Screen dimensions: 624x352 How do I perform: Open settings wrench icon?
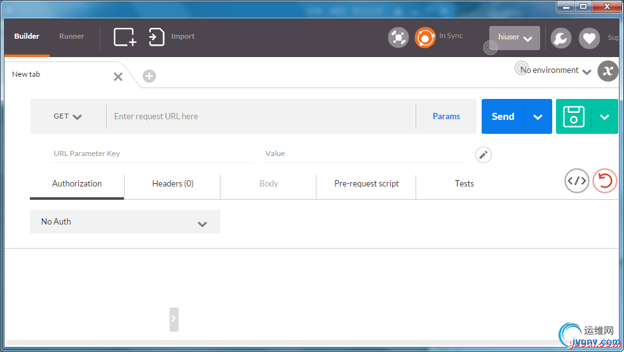[560, 38]
